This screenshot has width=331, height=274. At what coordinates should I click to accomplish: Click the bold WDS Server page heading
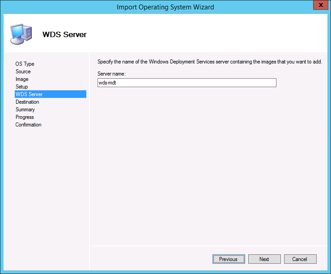[x=64, y=34]
